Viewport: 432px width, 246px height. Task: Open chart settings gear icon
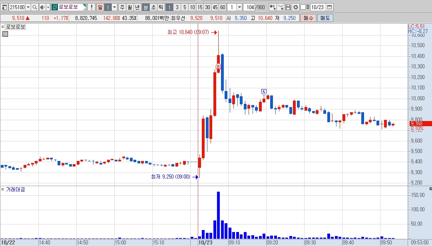coord(296,7)
